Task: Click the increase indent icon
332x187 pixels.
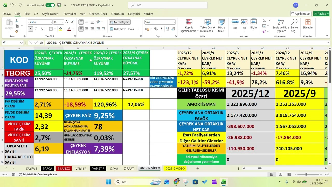Action: pyautogui.click(x=104, y=29)
